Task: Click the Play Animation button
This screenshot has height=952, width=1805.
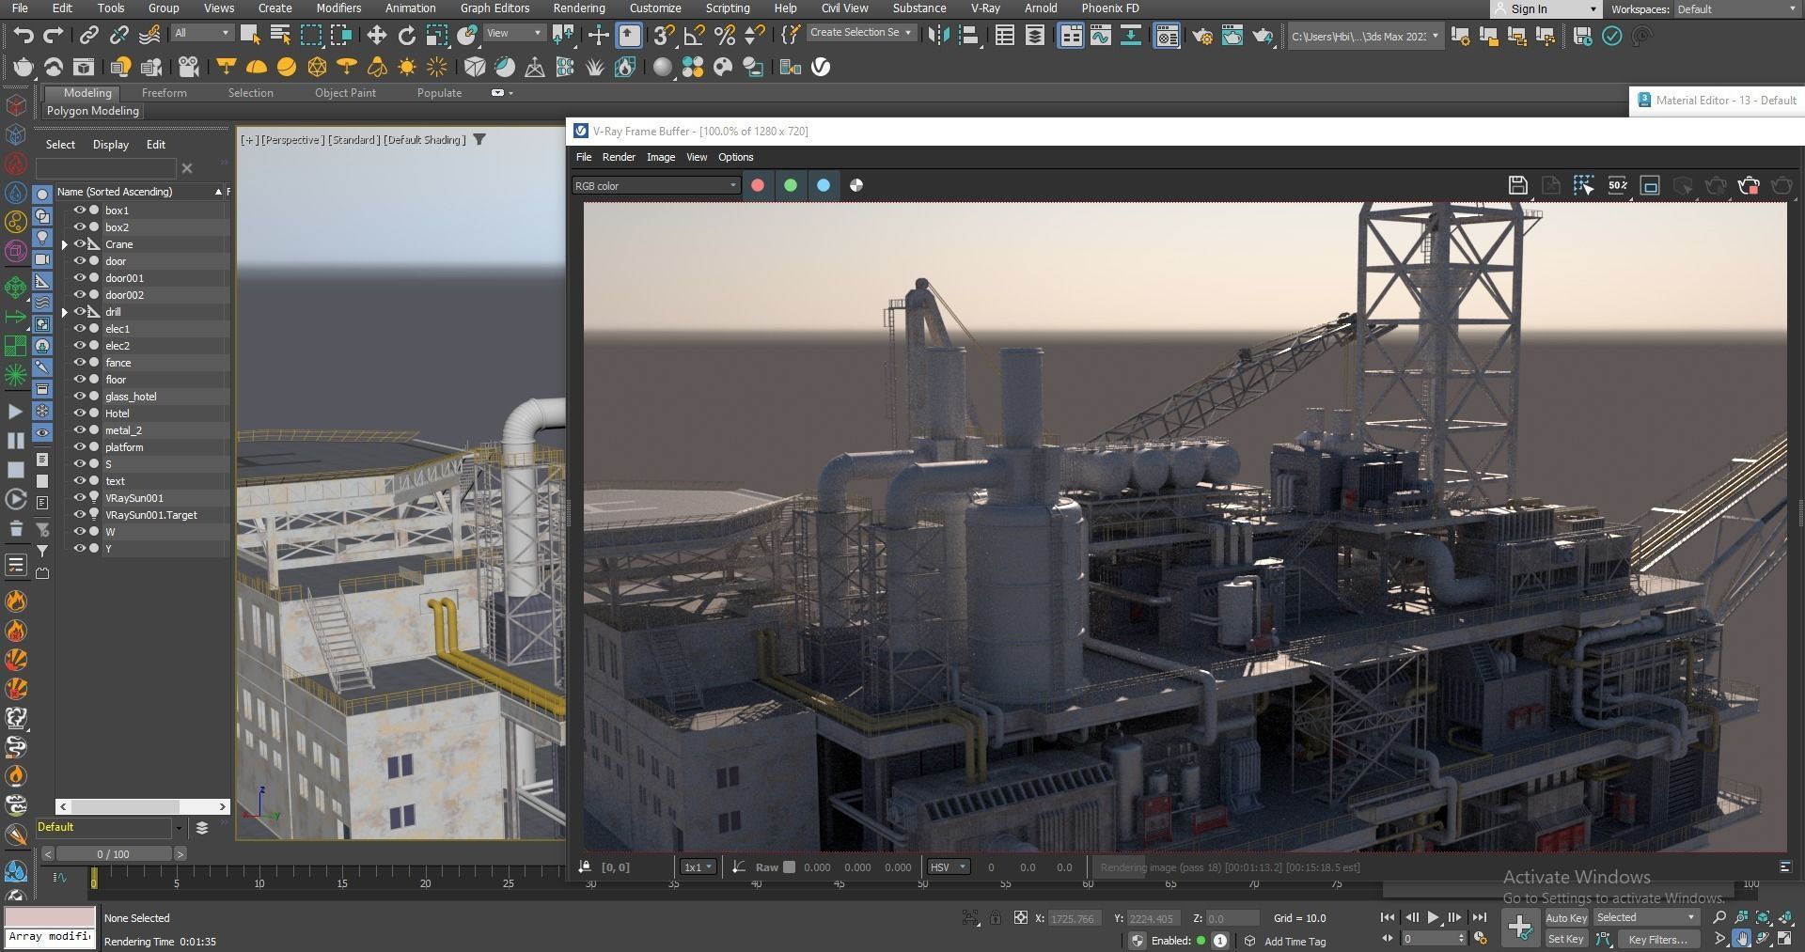Action: coord(1433,917)
